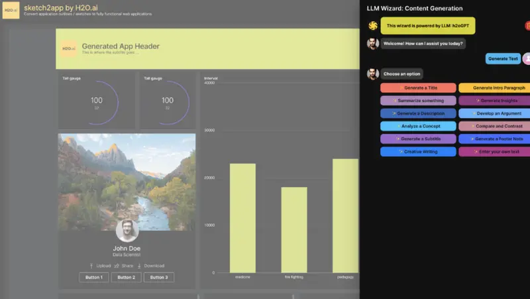Click the LLM Wizard: Content Generation heading

coord(415,9)
